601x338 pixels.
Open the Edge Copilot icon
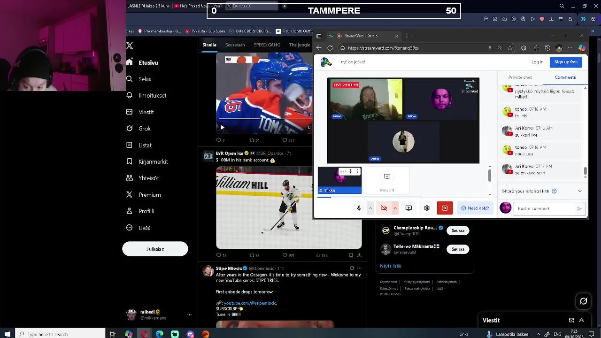582,48
